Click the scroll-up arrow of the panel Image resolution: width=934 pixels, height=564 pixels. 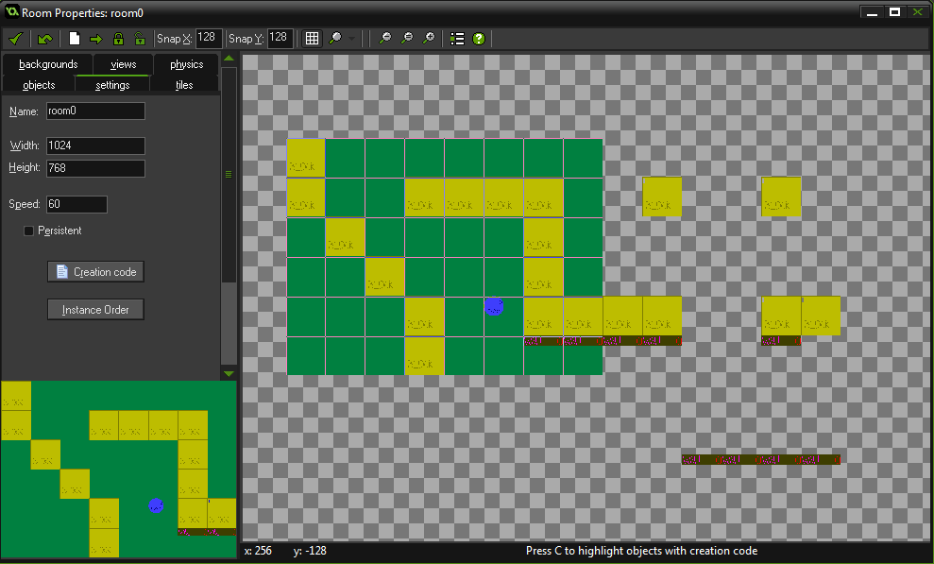pyautogui.click(x=228, y=60)
